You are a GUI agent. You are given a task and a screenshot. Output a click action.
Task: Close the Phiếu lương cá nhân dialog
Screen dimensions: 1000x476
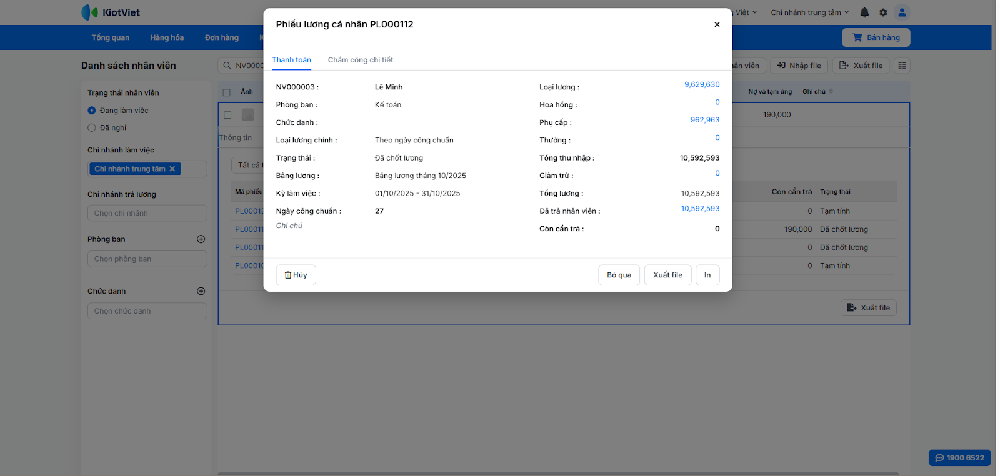(717, 25)
